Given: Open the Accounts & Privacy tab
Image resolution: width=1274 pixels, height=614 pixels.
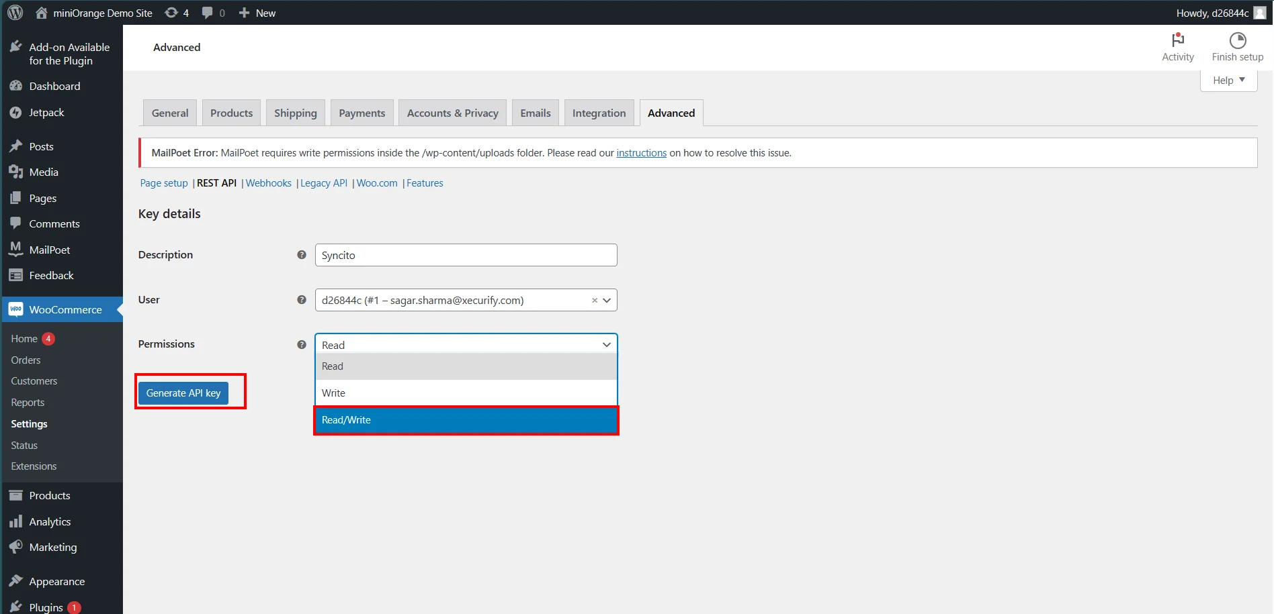Looking at the screenshot, I should 452,112.
